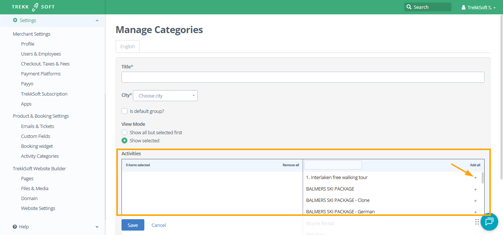This screenshot has height=235, width=503.
Task: Click the search magnifier icon
Action: pos(409,7)
